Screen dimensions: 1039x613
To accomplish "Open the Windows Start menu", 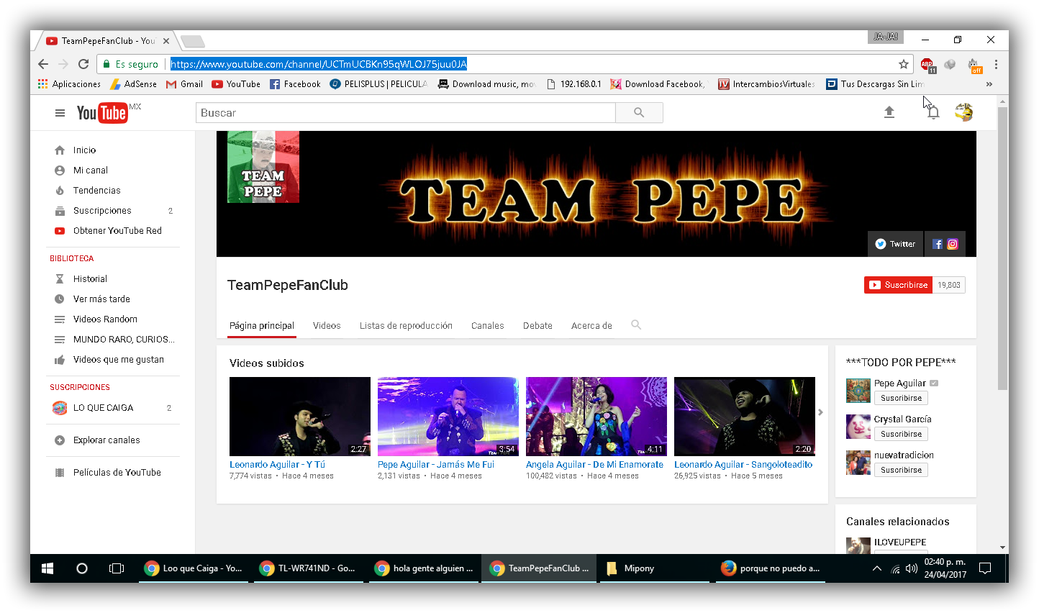I will pos(47,568).
